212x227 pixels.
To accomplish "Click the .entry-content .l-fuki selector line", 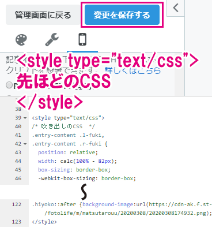I will [x=68, y=135].
